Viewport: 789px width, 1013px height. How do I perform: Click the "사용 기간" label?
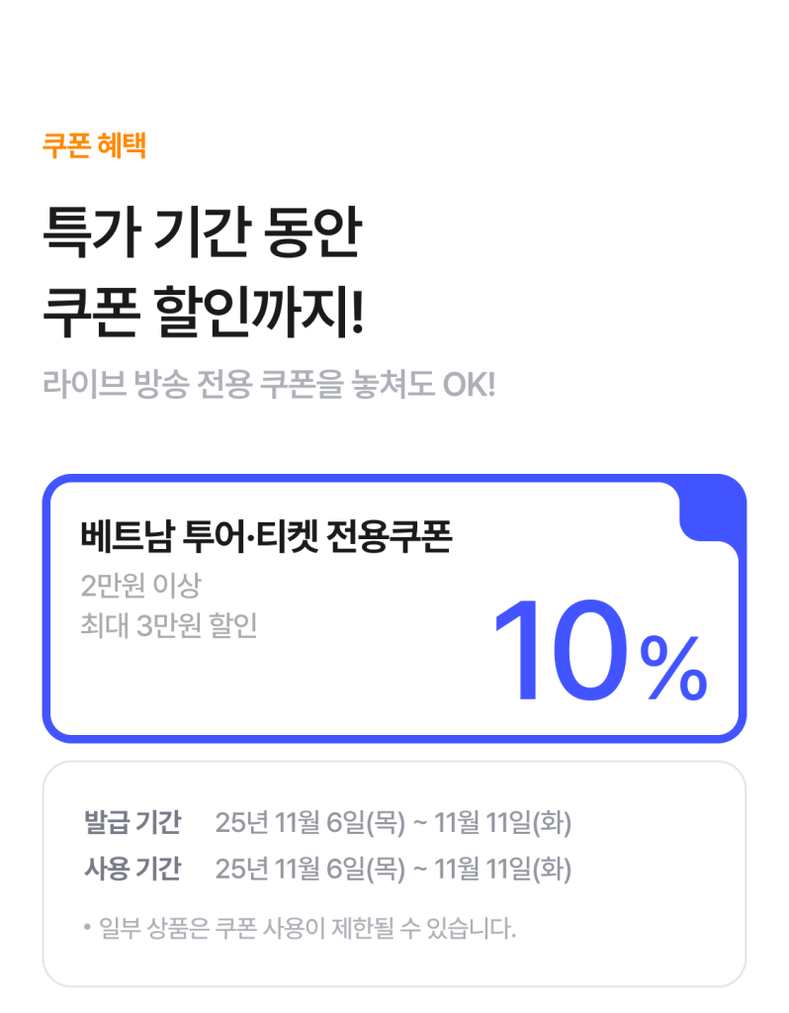click(132, 870)
